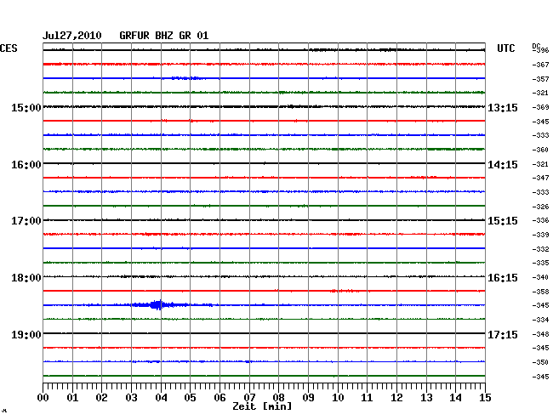Click minute tick label 09

(308, 397)
